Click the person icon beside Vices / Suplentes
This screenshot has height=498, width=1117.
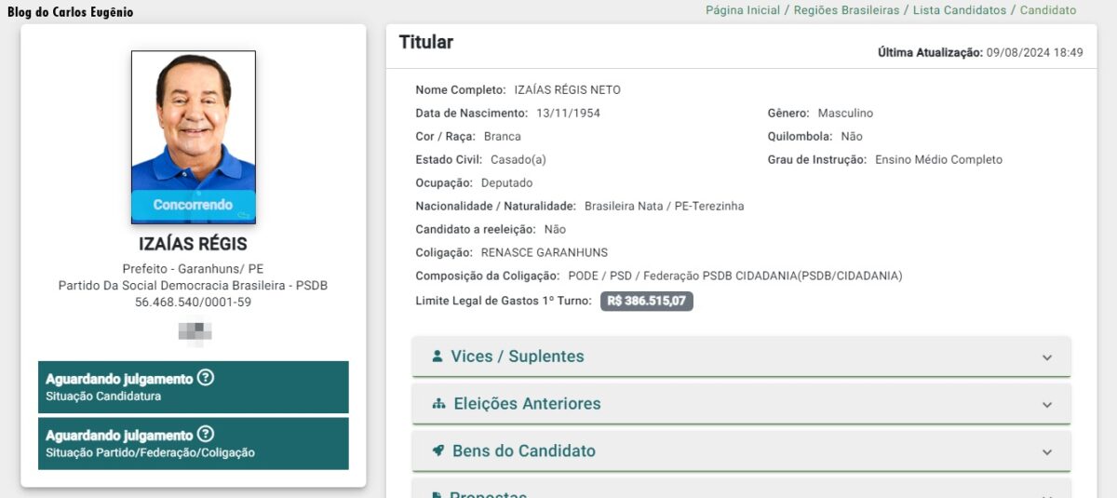click(x=437, y=357)
